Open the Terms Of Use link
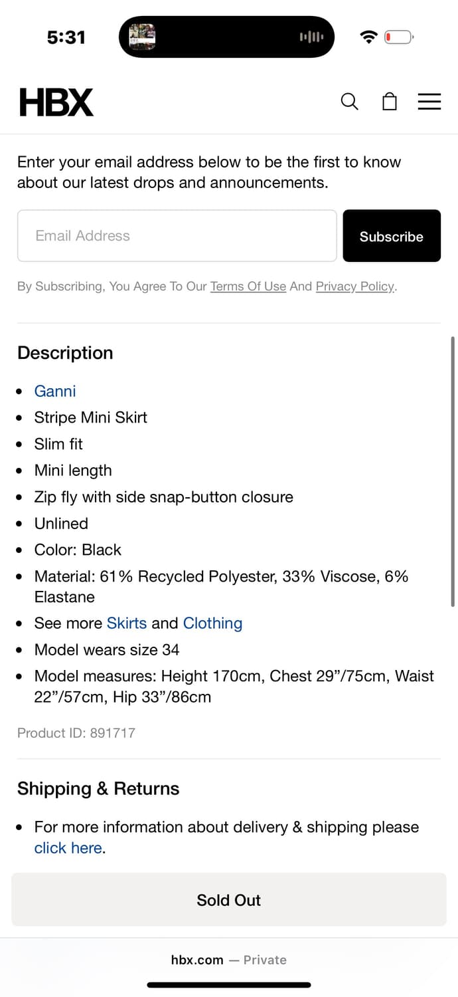This screenshot has width=458, height=997. tap(248, 286)
